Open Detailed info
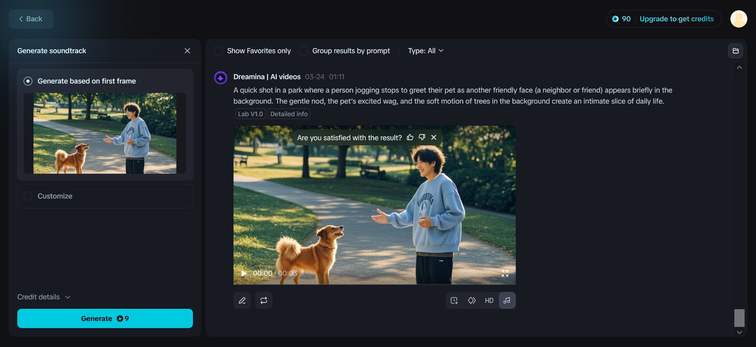This screenshot has width=756, height=347. [289, 114]
